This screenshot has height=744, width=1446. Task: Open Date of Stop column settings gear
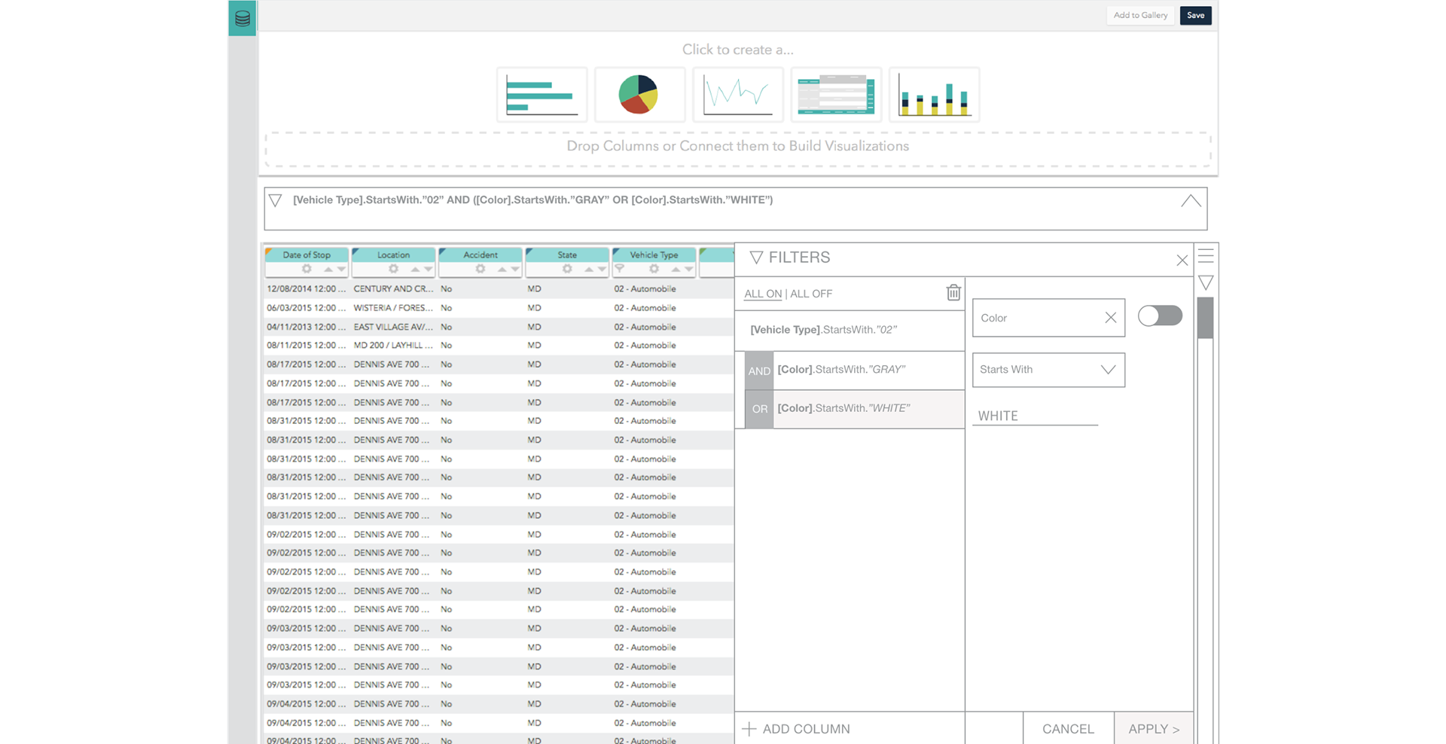(x=307, y=269)
